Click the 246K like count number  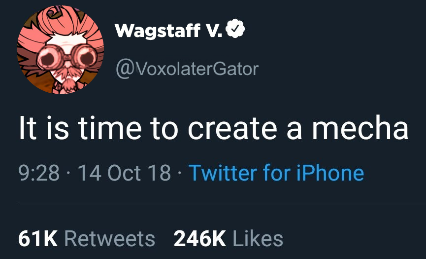pos(200,239)
